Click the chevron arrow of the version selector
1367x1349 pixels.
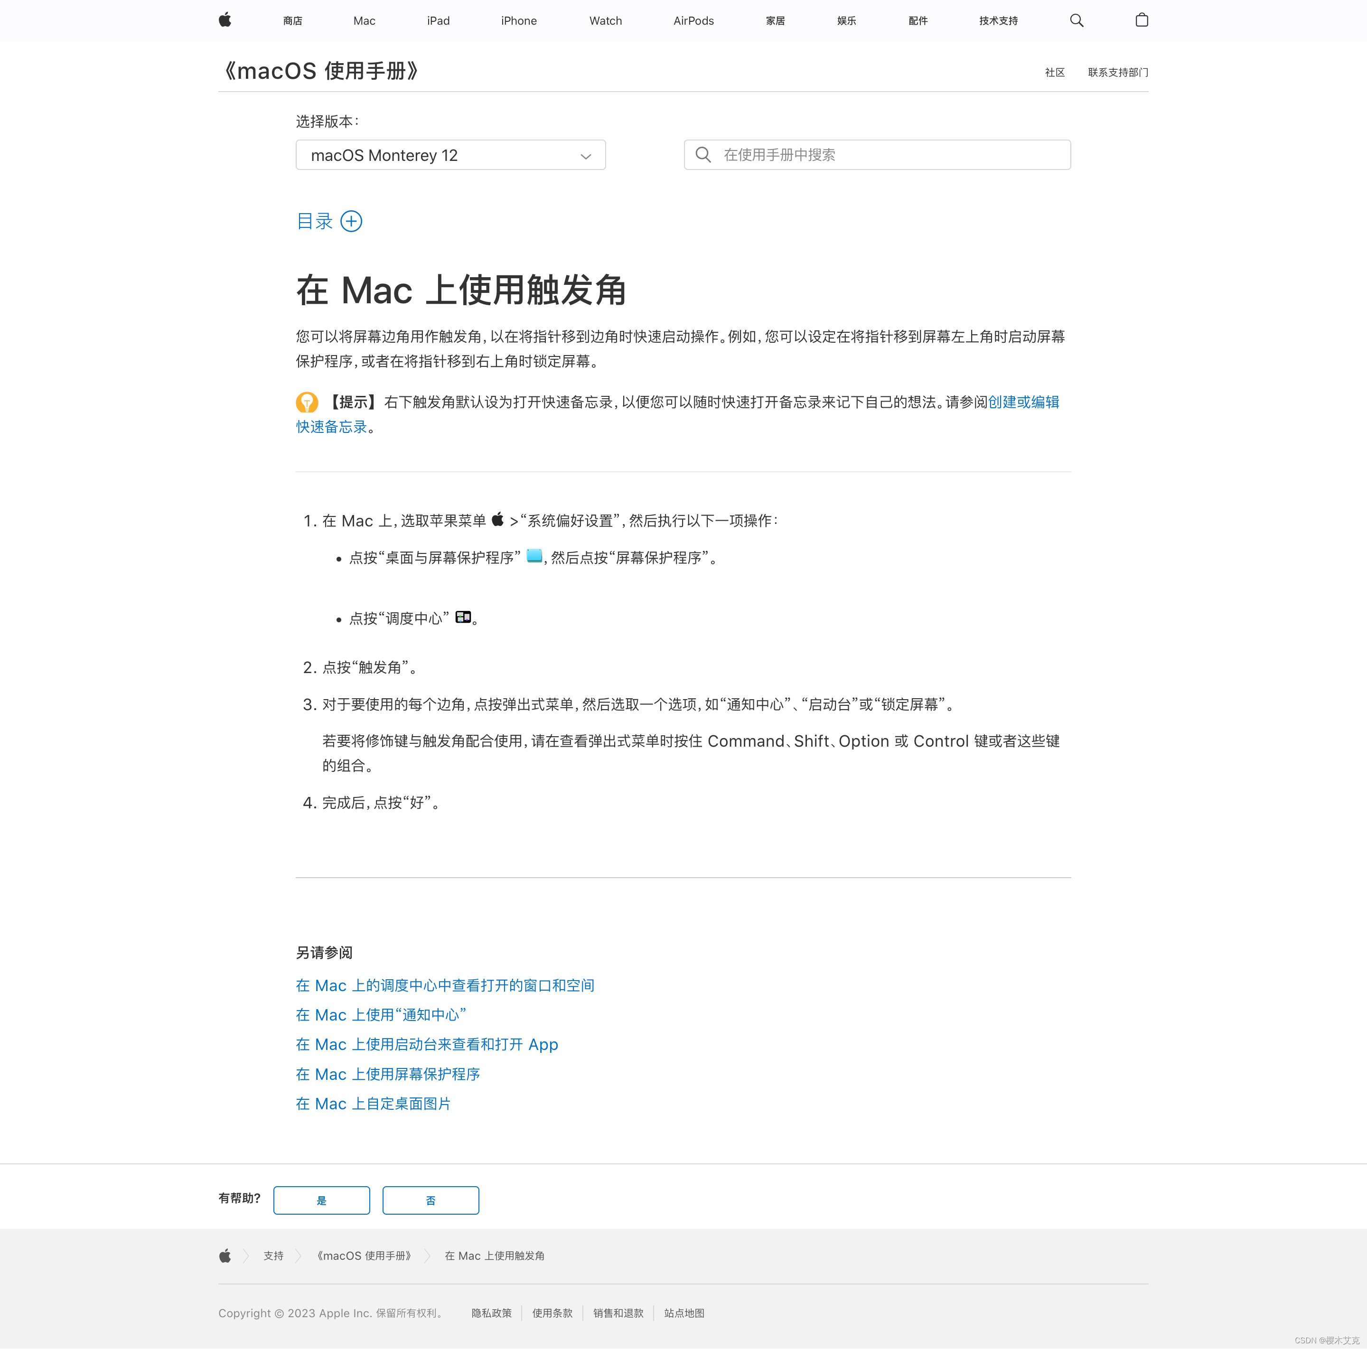coord(586,156)
